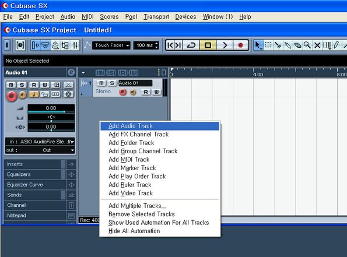Screen dimensions: 347x257
Task: Select Add Audio Track from context menu
Action: pyautogui.click(x=160, y=126)
